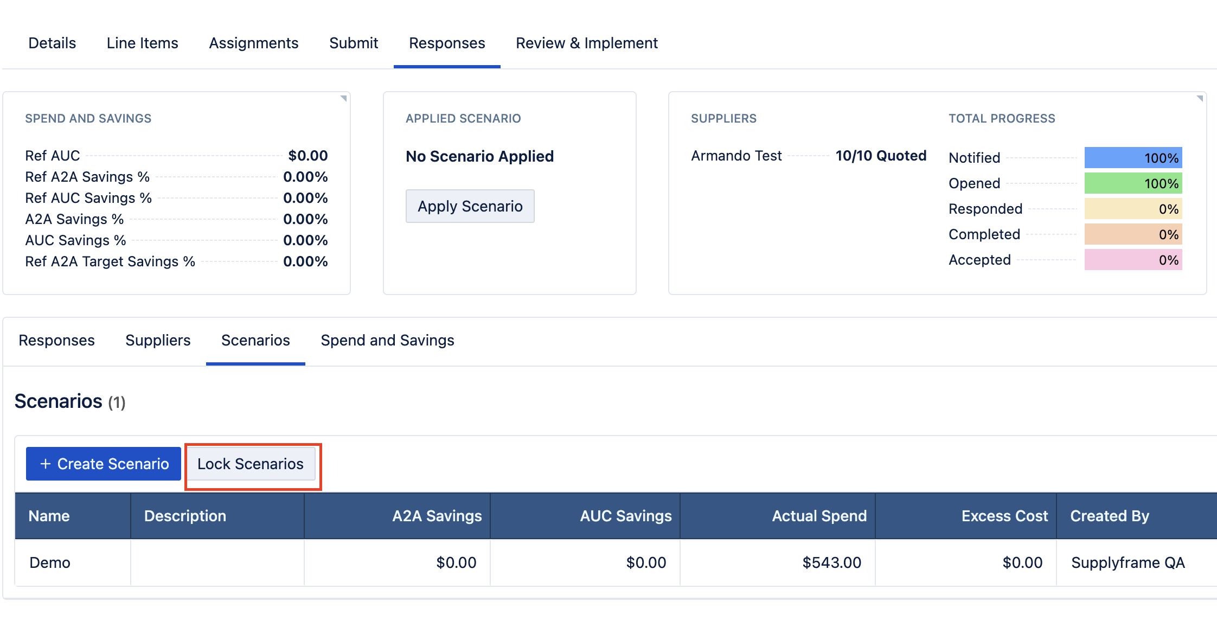Open Spend and Savings sub-tab

click(387, 341)
